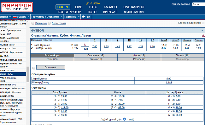The height and width of the screenshot is (125, 205).
Task: Select score (0 - 1) odds 7.30
Action: tap(178, 96)
